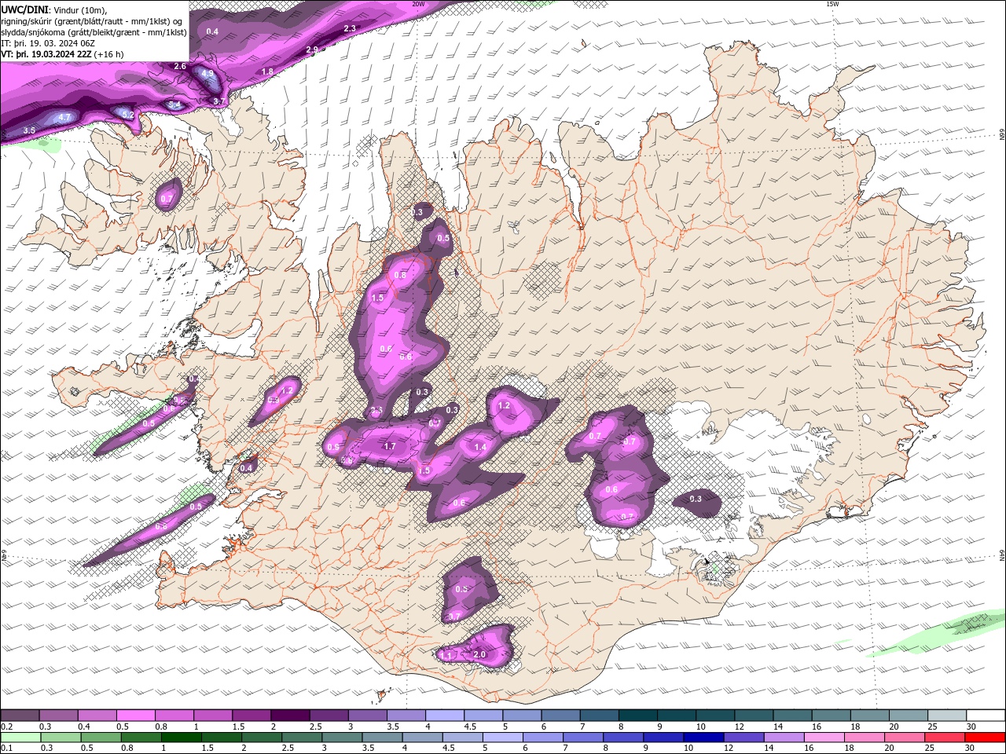Select the 'slydda/snjókoma' legend description line
The height and width of the screenshot is (754, 1006).
coord(94,32)
